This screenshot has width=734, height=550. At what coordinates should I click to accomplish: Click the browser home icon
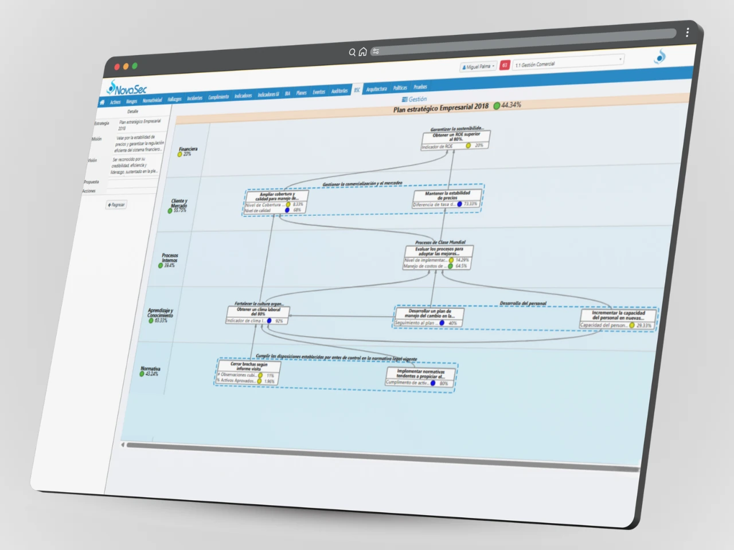pos(362,52)
